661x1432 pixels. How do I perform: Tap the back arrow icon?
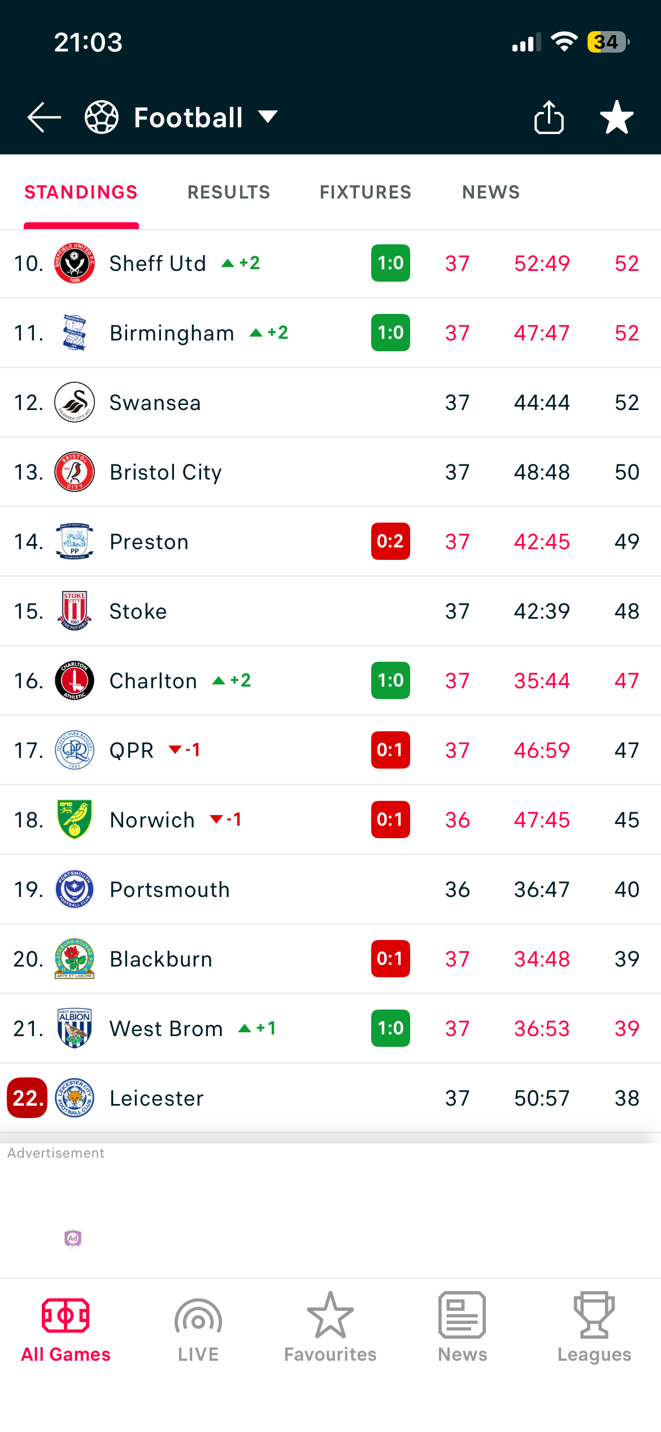pos(44,118)
